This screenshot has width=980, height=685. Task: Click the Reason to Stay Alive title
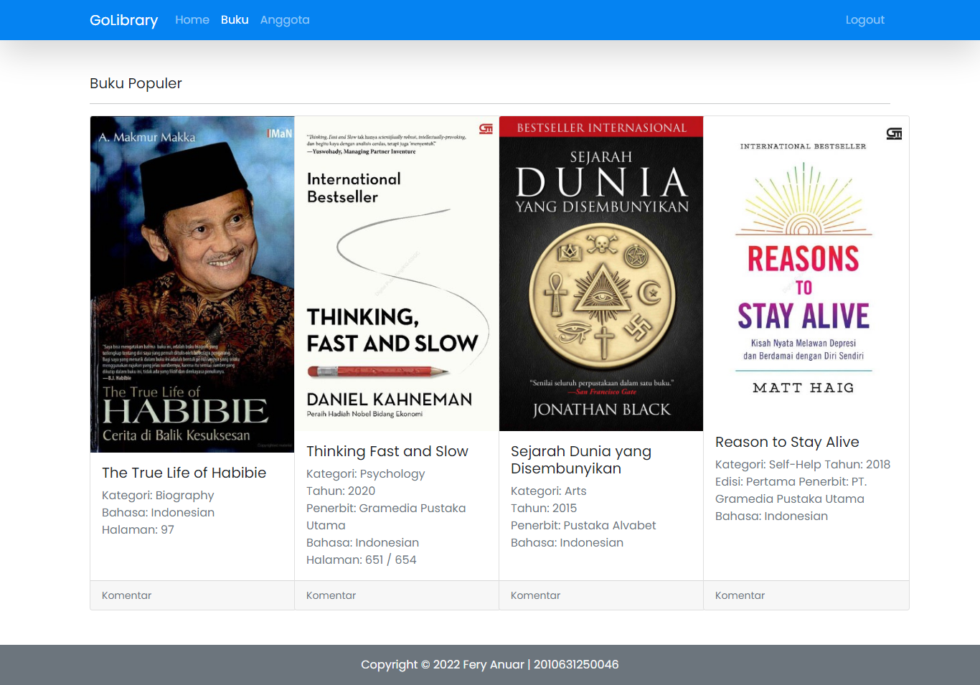pos(787,442)
